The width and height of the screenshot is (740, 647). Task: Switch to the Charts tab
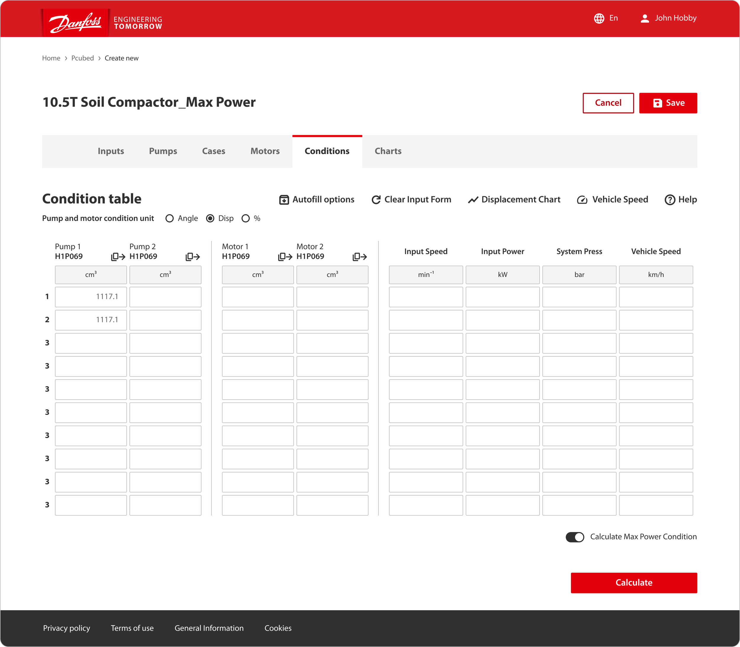point(388,151)
